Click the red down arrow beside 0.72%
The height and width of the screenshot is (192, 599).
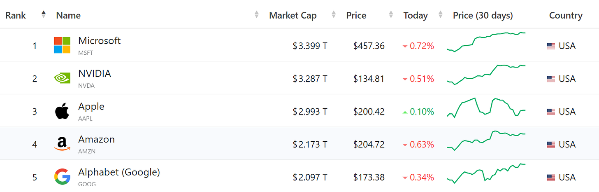click(x=405, y=46)
